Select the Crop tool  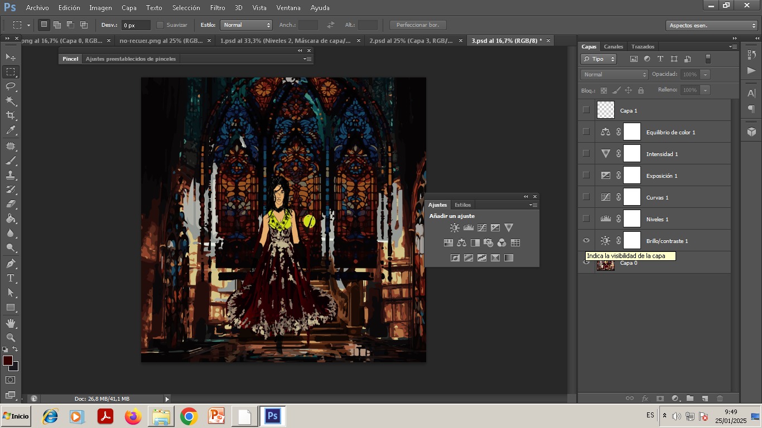pos(11,115)
